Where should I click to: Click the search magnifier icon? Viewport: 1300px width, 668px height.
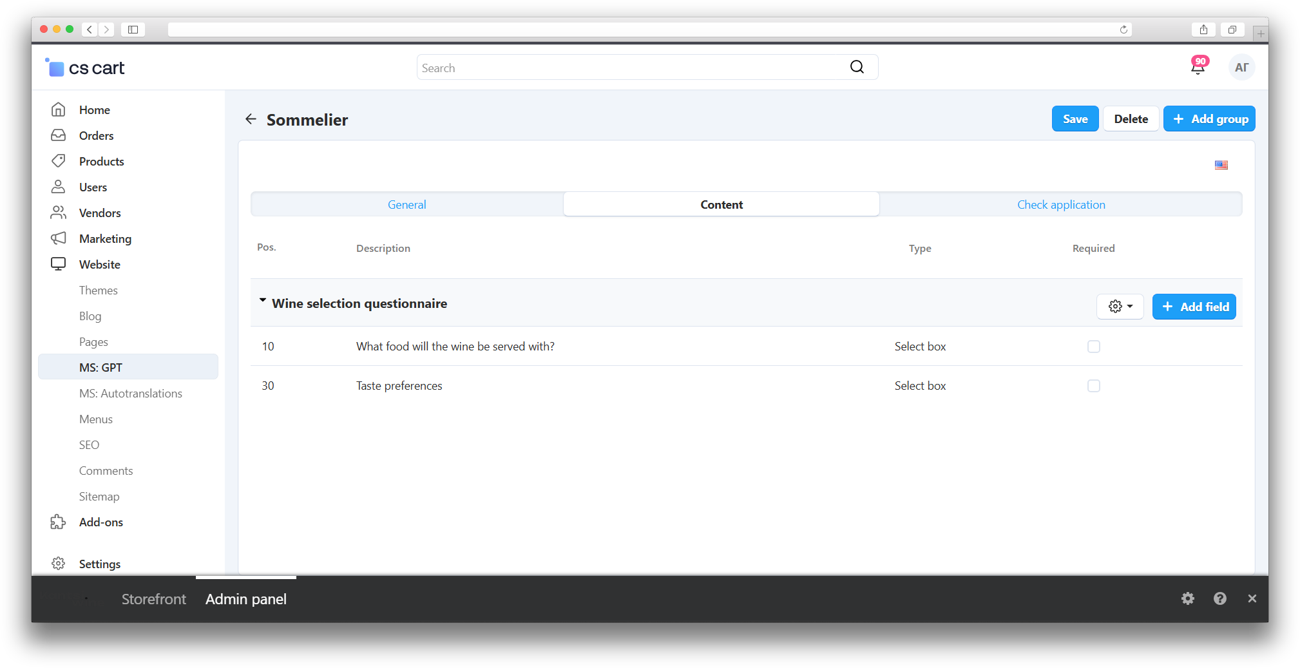[857, 67]
